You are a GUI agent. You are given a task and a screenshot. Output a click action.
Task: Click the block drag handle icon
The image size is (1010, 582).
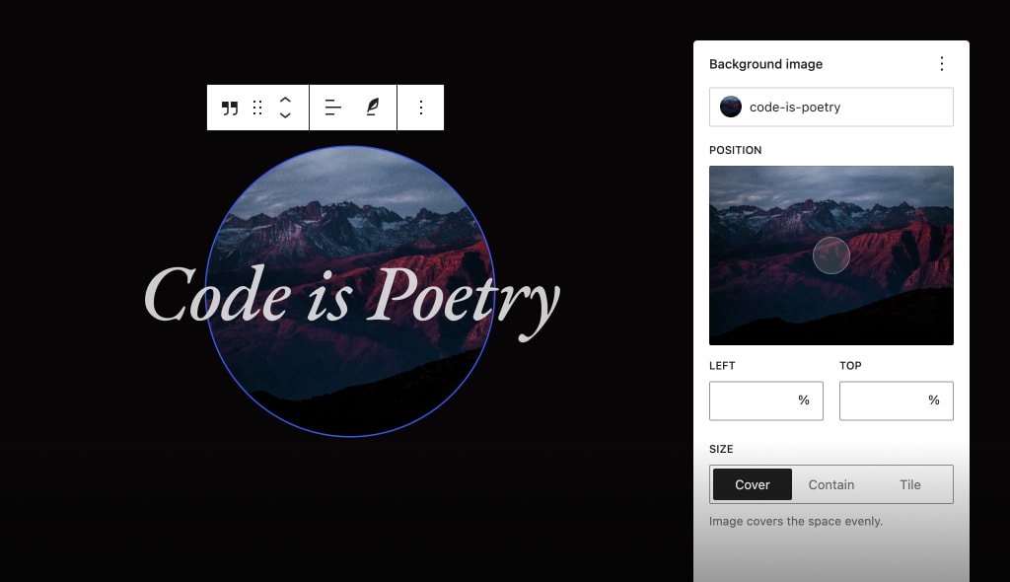(257, 107)
